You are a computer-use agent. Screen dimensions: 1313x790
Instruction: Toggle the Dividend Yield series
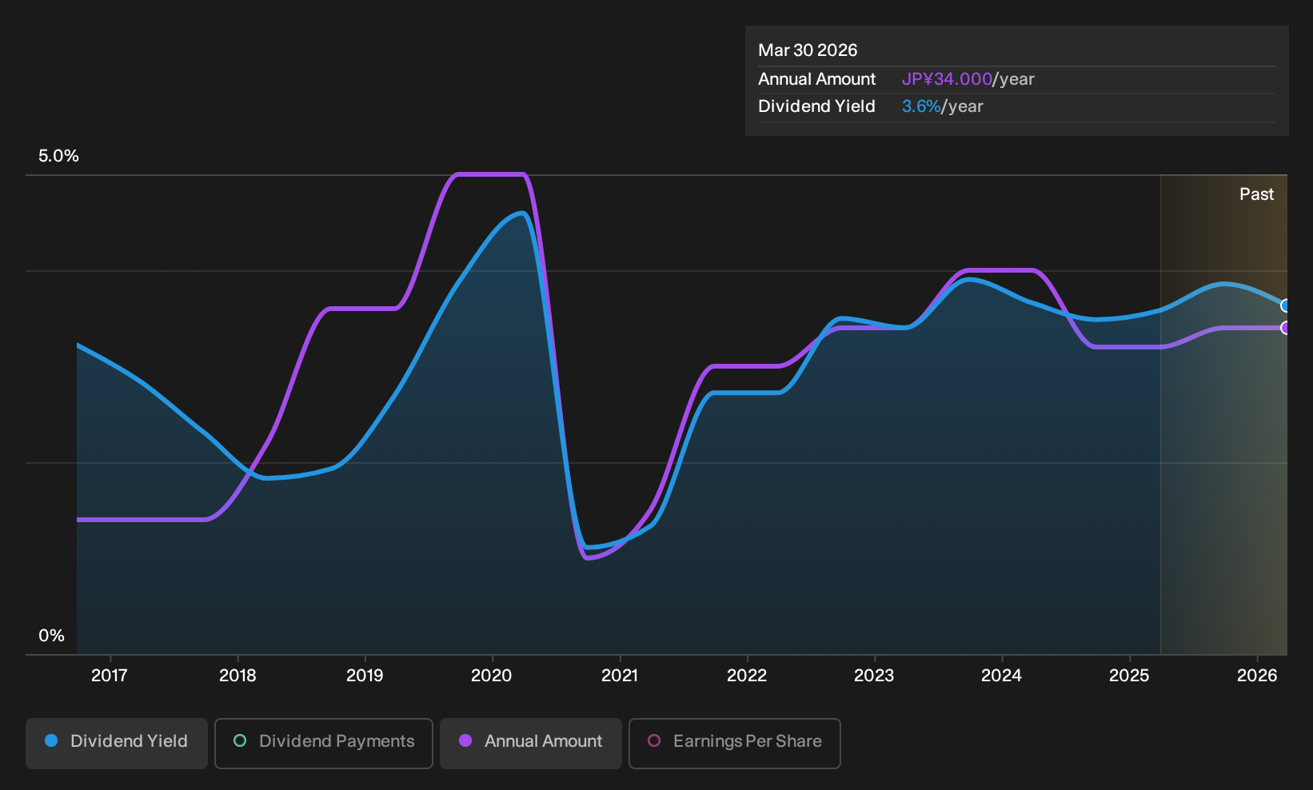pos(117,743)
